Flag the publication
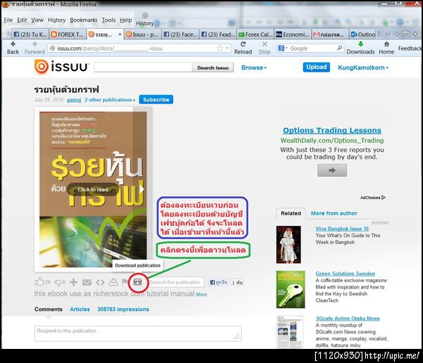This screenshot has width=423, height=363. [125, 282]
